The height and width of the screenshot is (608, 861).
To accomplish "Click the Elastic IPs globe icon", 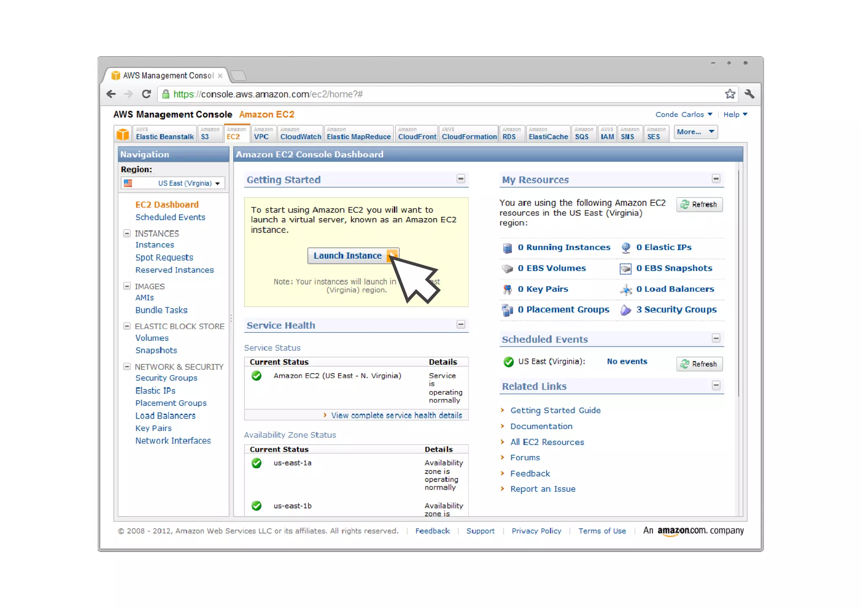I will coord(626,248).
